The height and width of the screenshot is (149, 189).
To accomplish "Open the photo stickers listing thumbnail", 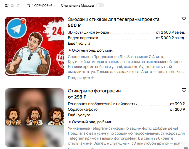I will [34, 118].
